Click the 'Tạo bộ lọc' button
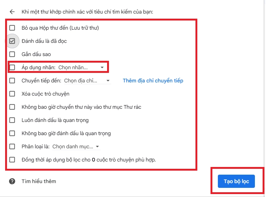Viewport: 267px width, 197px height. [x=236, y=182]
